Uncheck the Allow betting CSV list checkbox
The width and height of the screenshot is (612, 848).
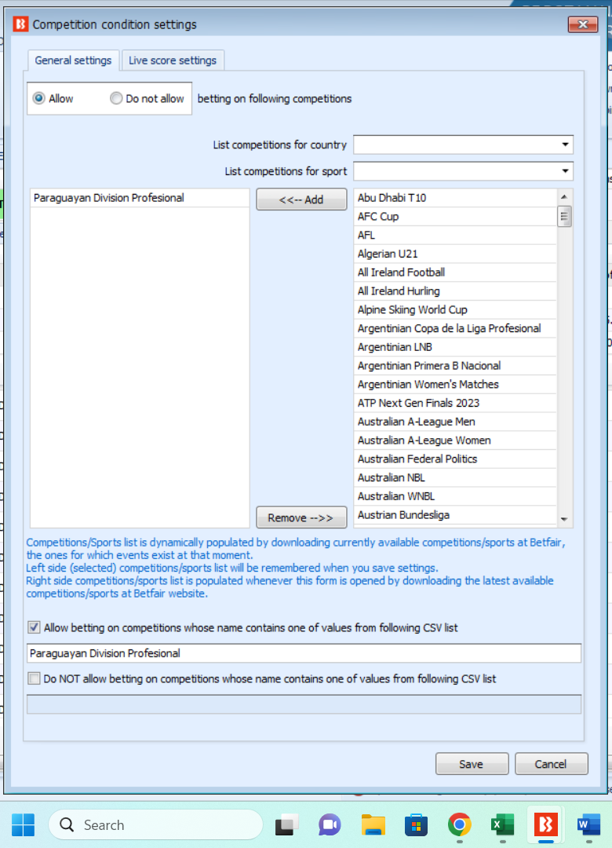[34, 627]
